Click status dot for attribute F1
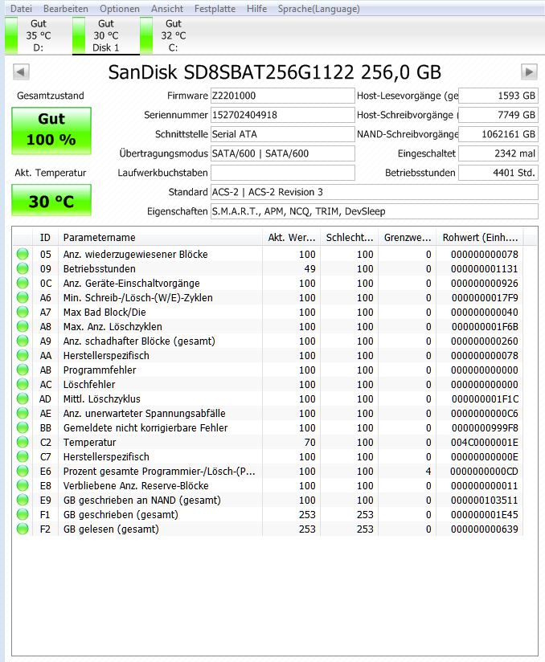Viewport: 545px width, 662px height. pyautogui.click(x=23, y=514)
